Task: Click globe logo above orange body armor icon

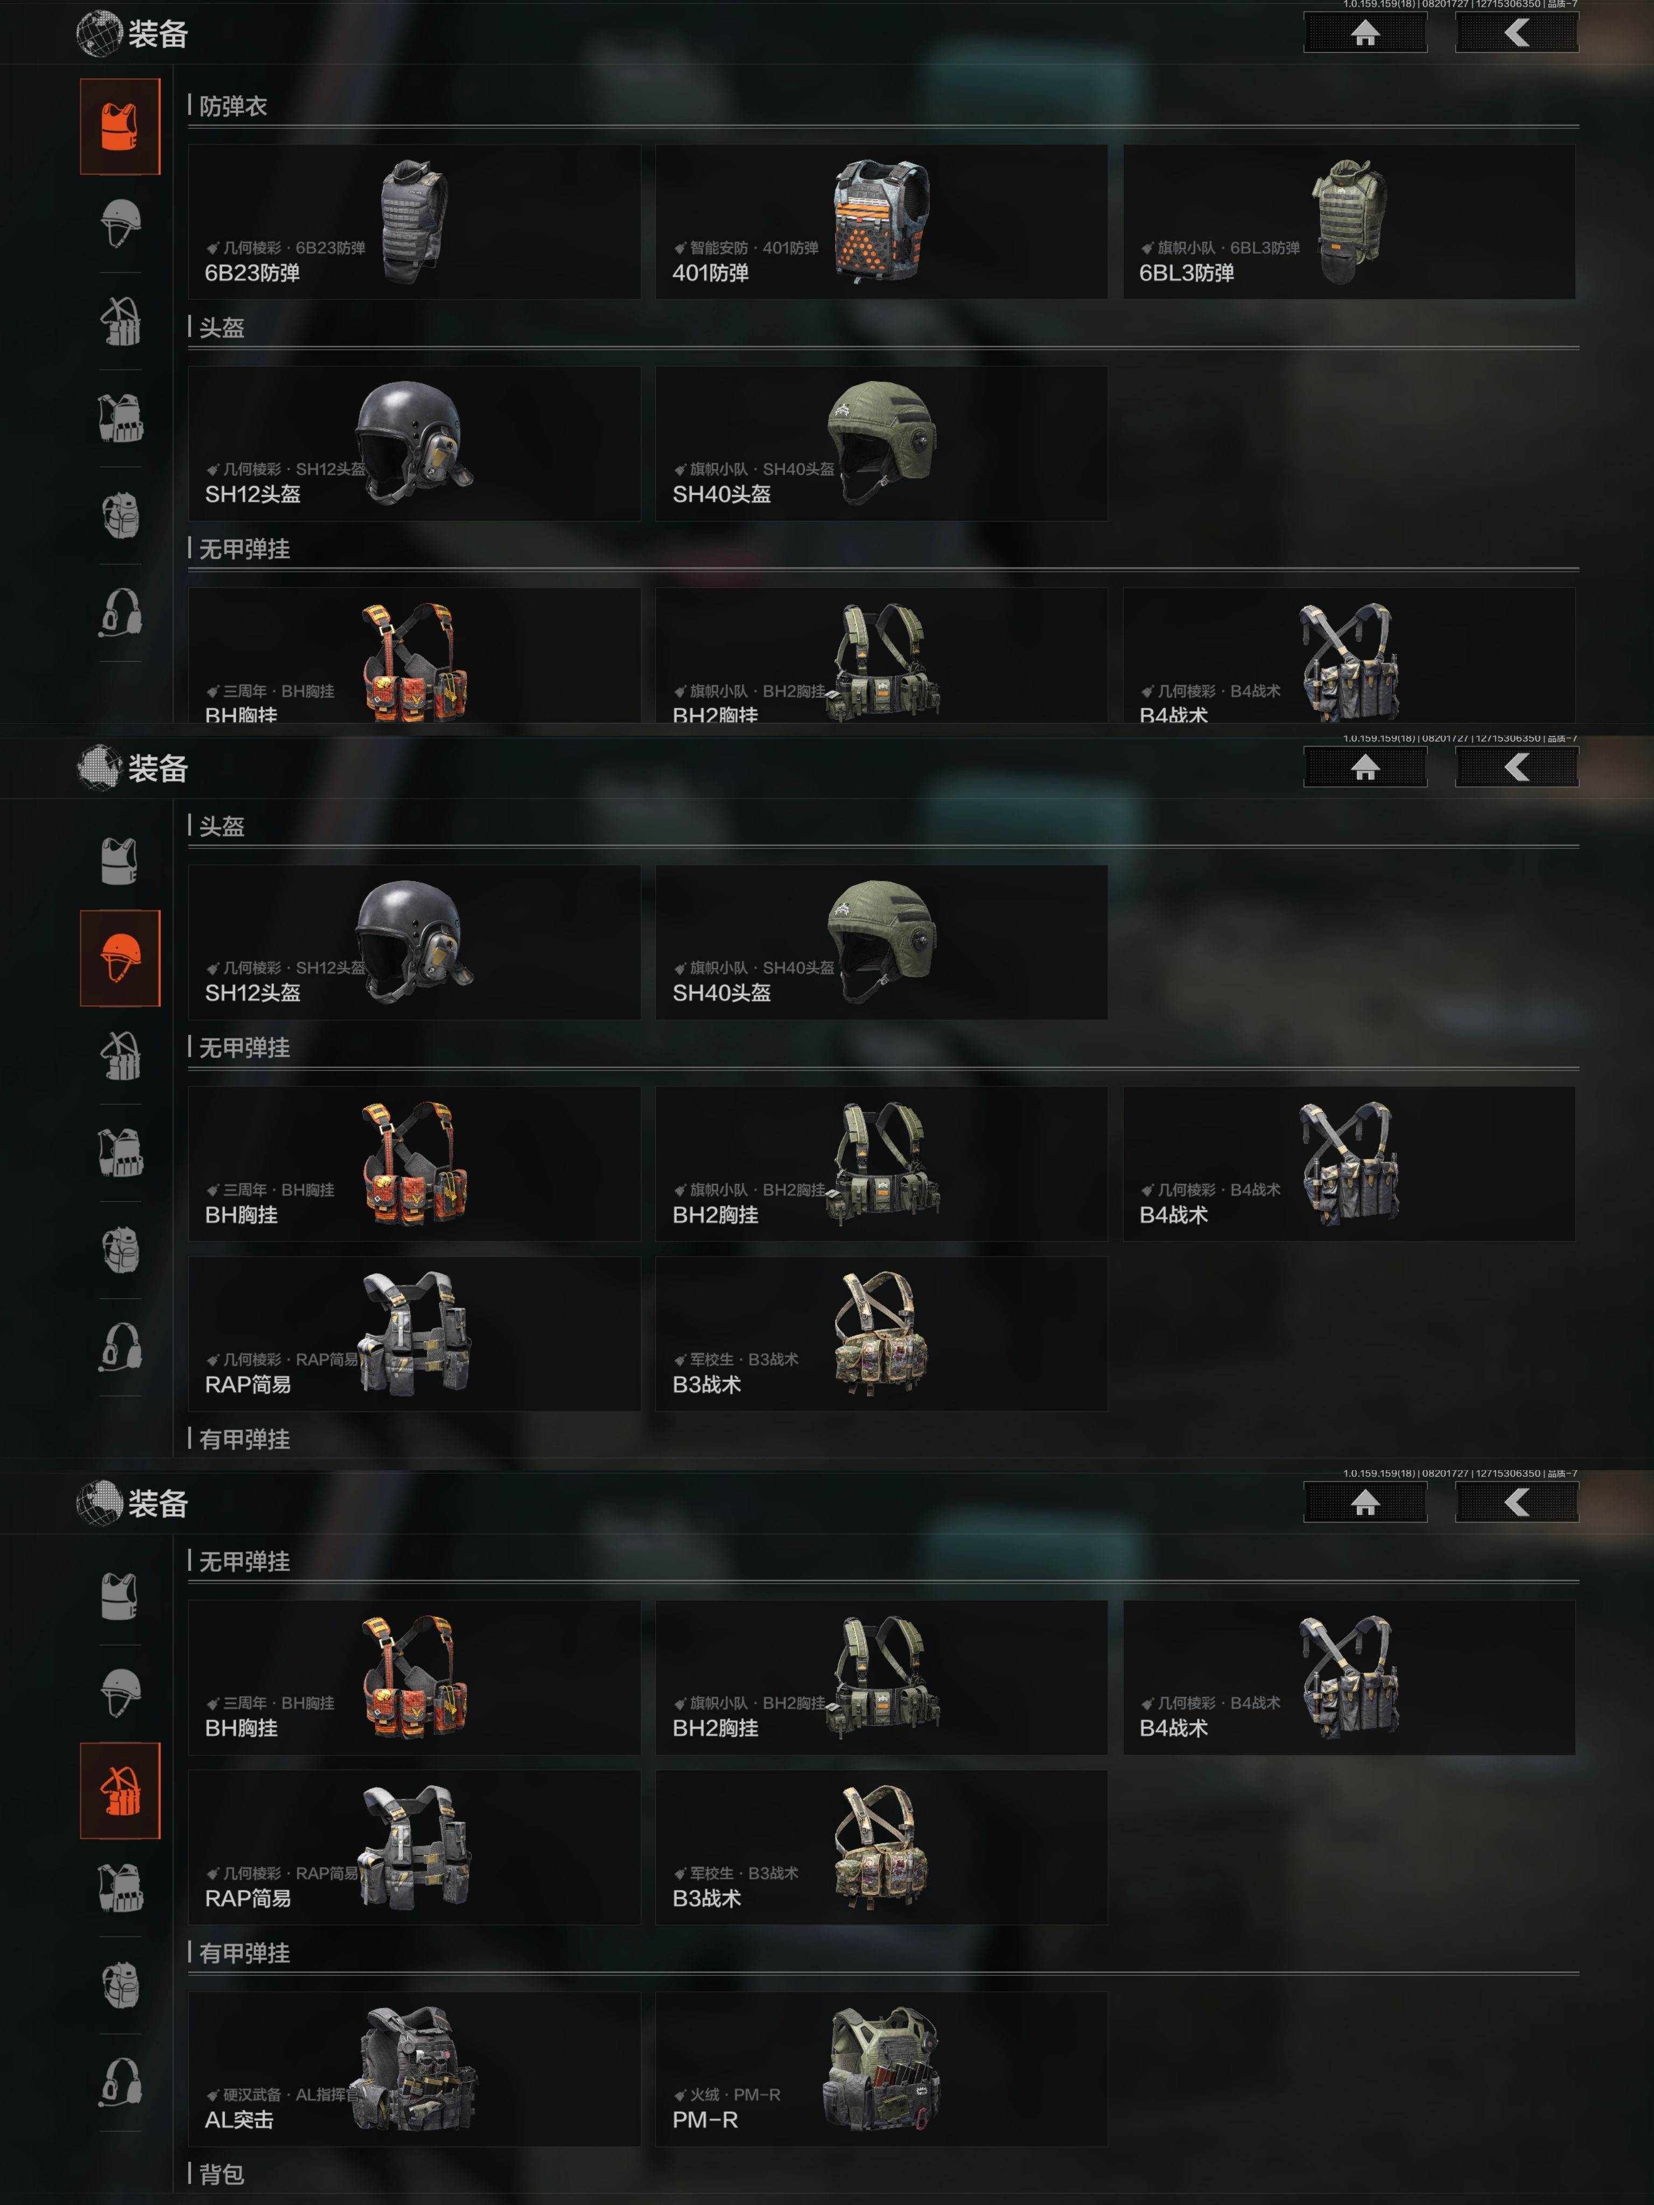Action: coord(99,34)
